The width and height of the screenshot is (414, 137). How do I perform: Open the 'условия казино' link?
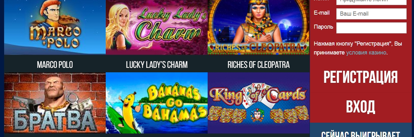(x=366, y=53)
